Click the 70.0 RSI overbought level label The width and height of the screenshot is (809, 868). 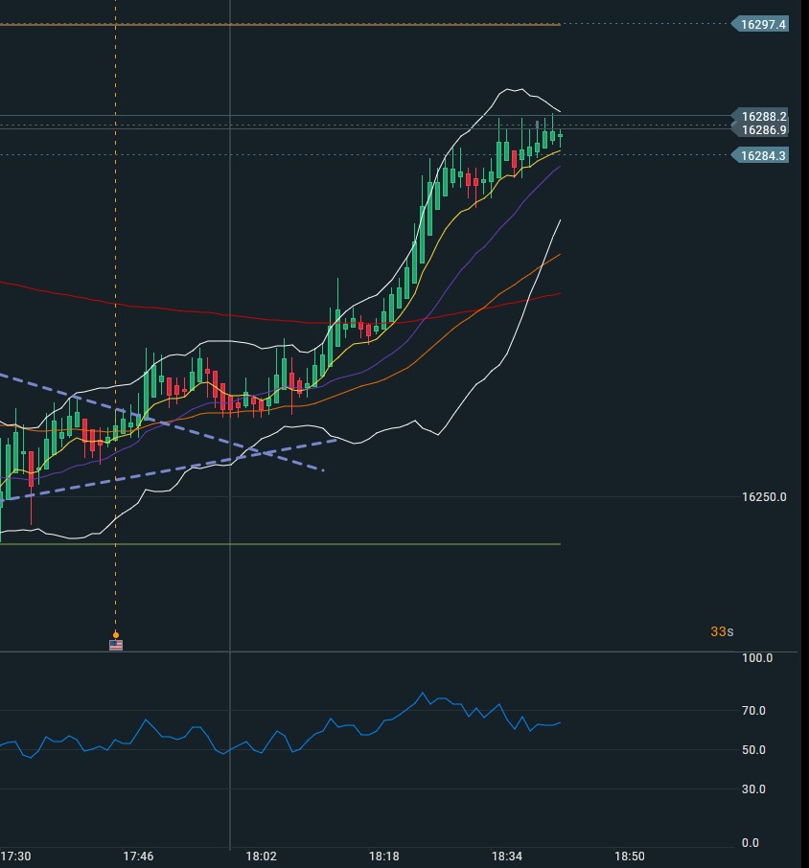click(755, 711)
